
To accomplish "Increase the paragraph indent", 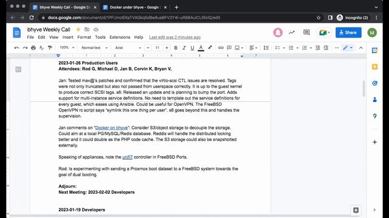I will (x=326, y=48).
